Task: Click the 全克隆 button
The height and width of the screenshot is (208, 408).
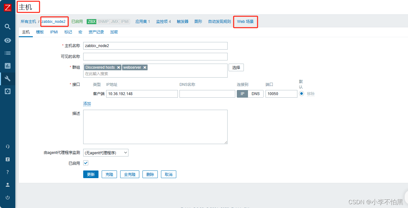Action: click(130, 174)
